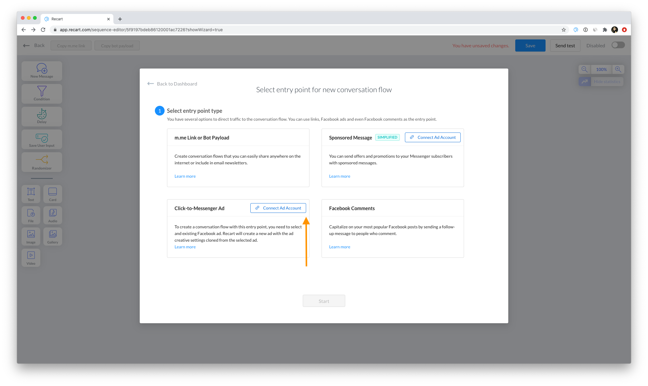Screen dimensions: 648x386
Task: Select the Sponsored Message card title
Action: (x=350, y=138)
